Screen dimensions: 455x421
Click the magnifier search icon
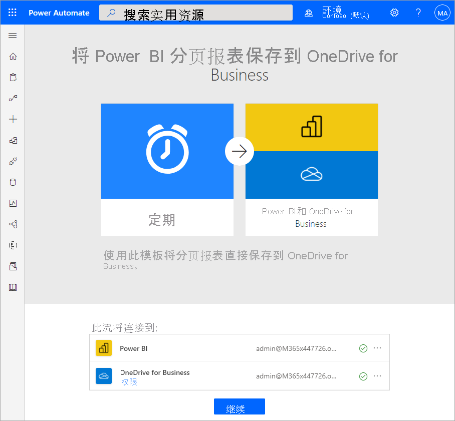[x=111, y=13]
